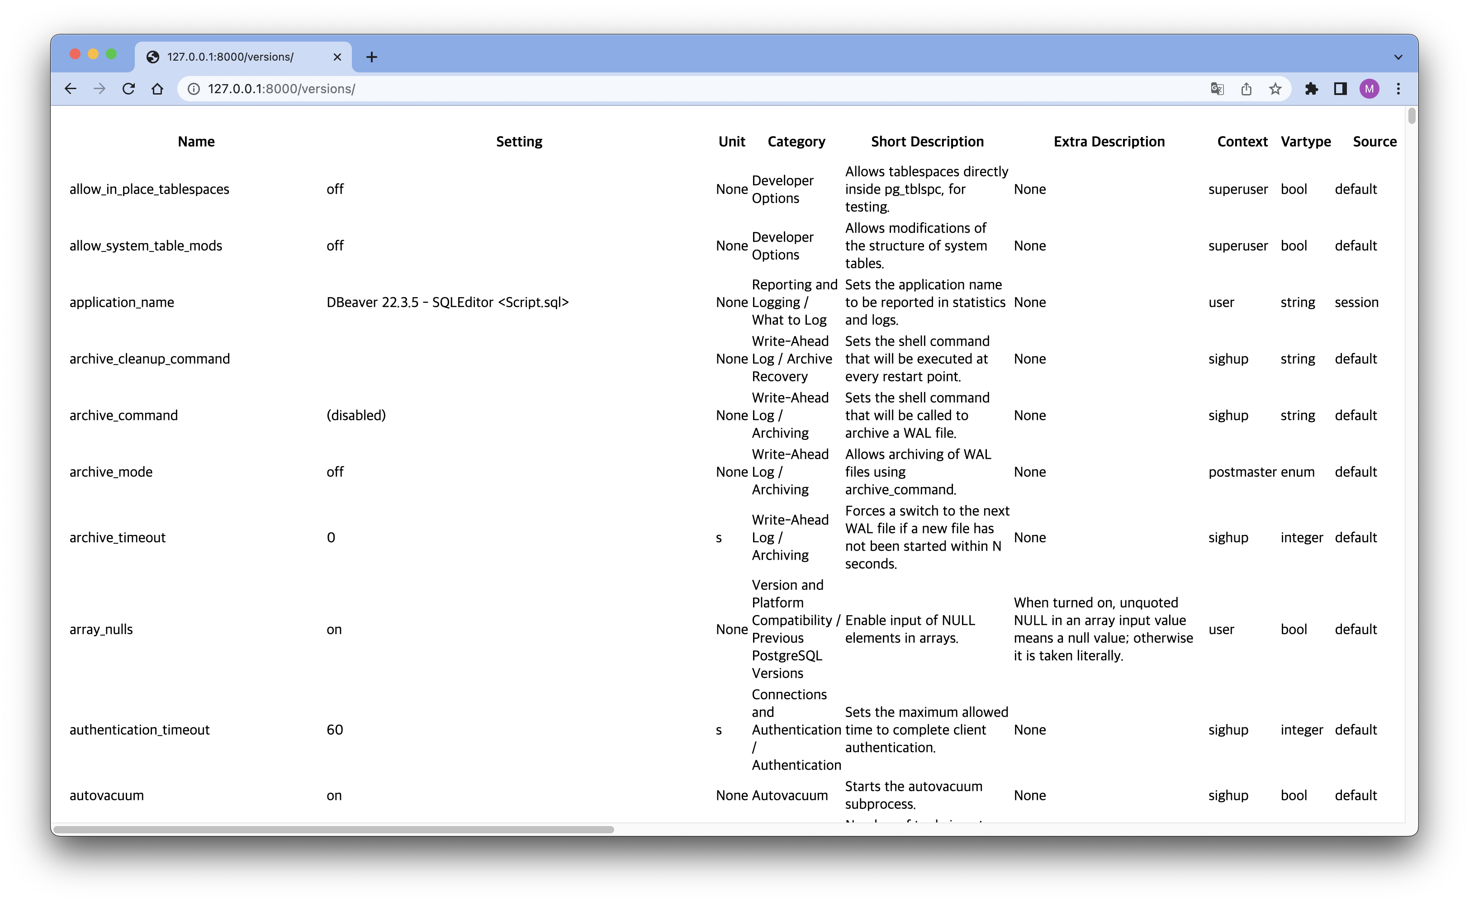Click the DBeaver 22.3.5 setting value
1469x903 pixels.
coord(448,303)
